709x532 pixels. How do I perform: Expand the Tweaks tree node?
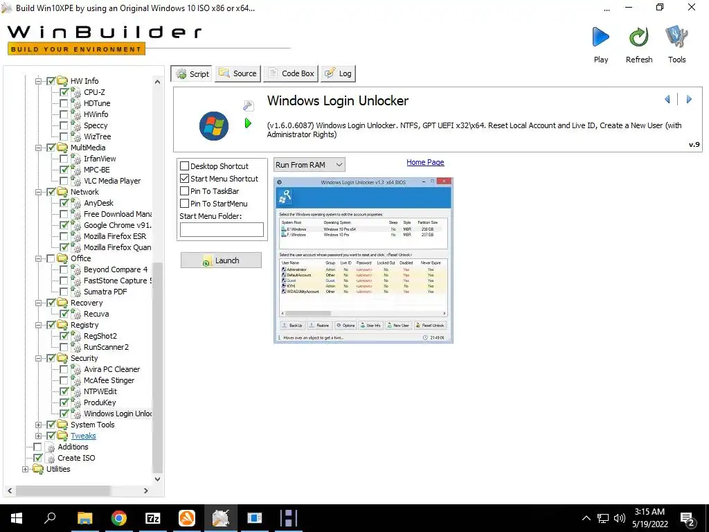(39, 436)
